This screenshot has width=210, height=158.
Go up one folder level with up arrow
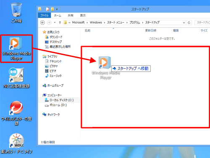click(60, 23)
